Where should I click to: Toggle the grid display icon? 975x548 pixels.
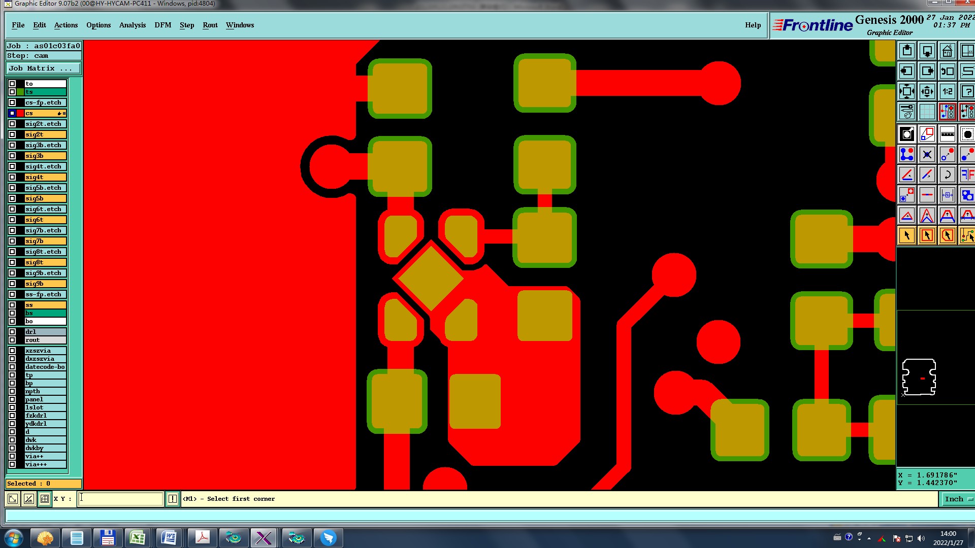pos(927,112)
